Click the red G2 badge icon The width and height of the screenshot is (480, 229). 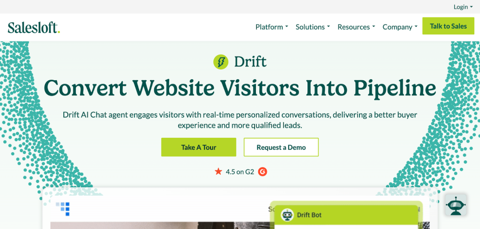(262, 172)
